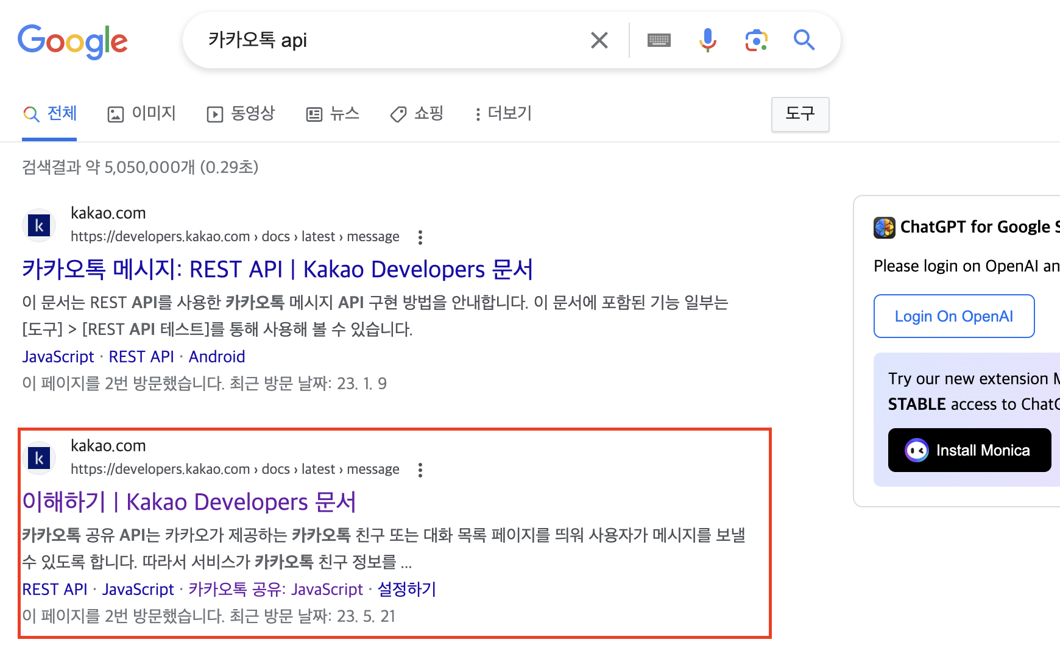Open the first result's JavaScript sublink
Viewport: 1060px width, 659px height.
click(58, 357)
